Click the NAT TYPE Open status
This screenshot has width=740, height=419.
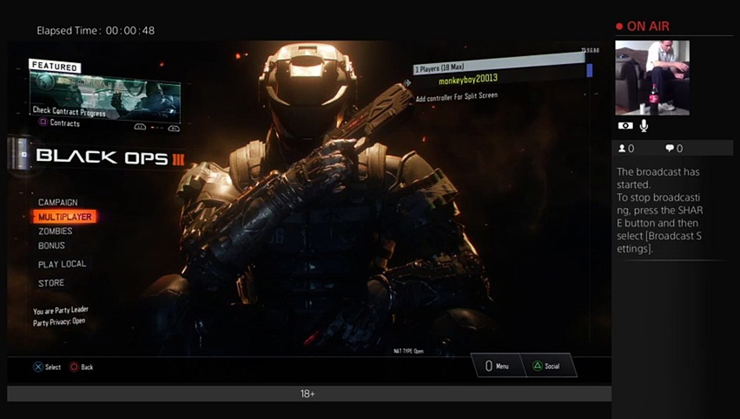click(408, 351)
